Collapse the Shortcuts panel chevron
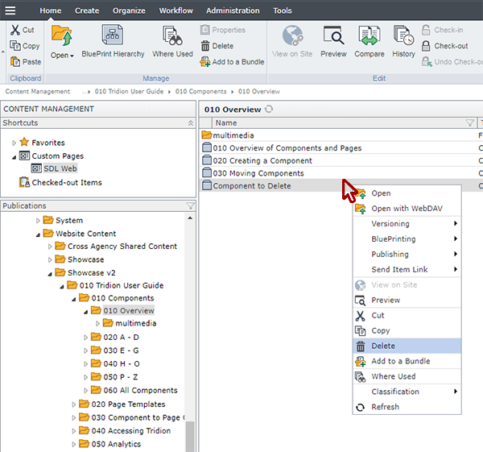This screenshot has height=452, width=483. [190, 122]
